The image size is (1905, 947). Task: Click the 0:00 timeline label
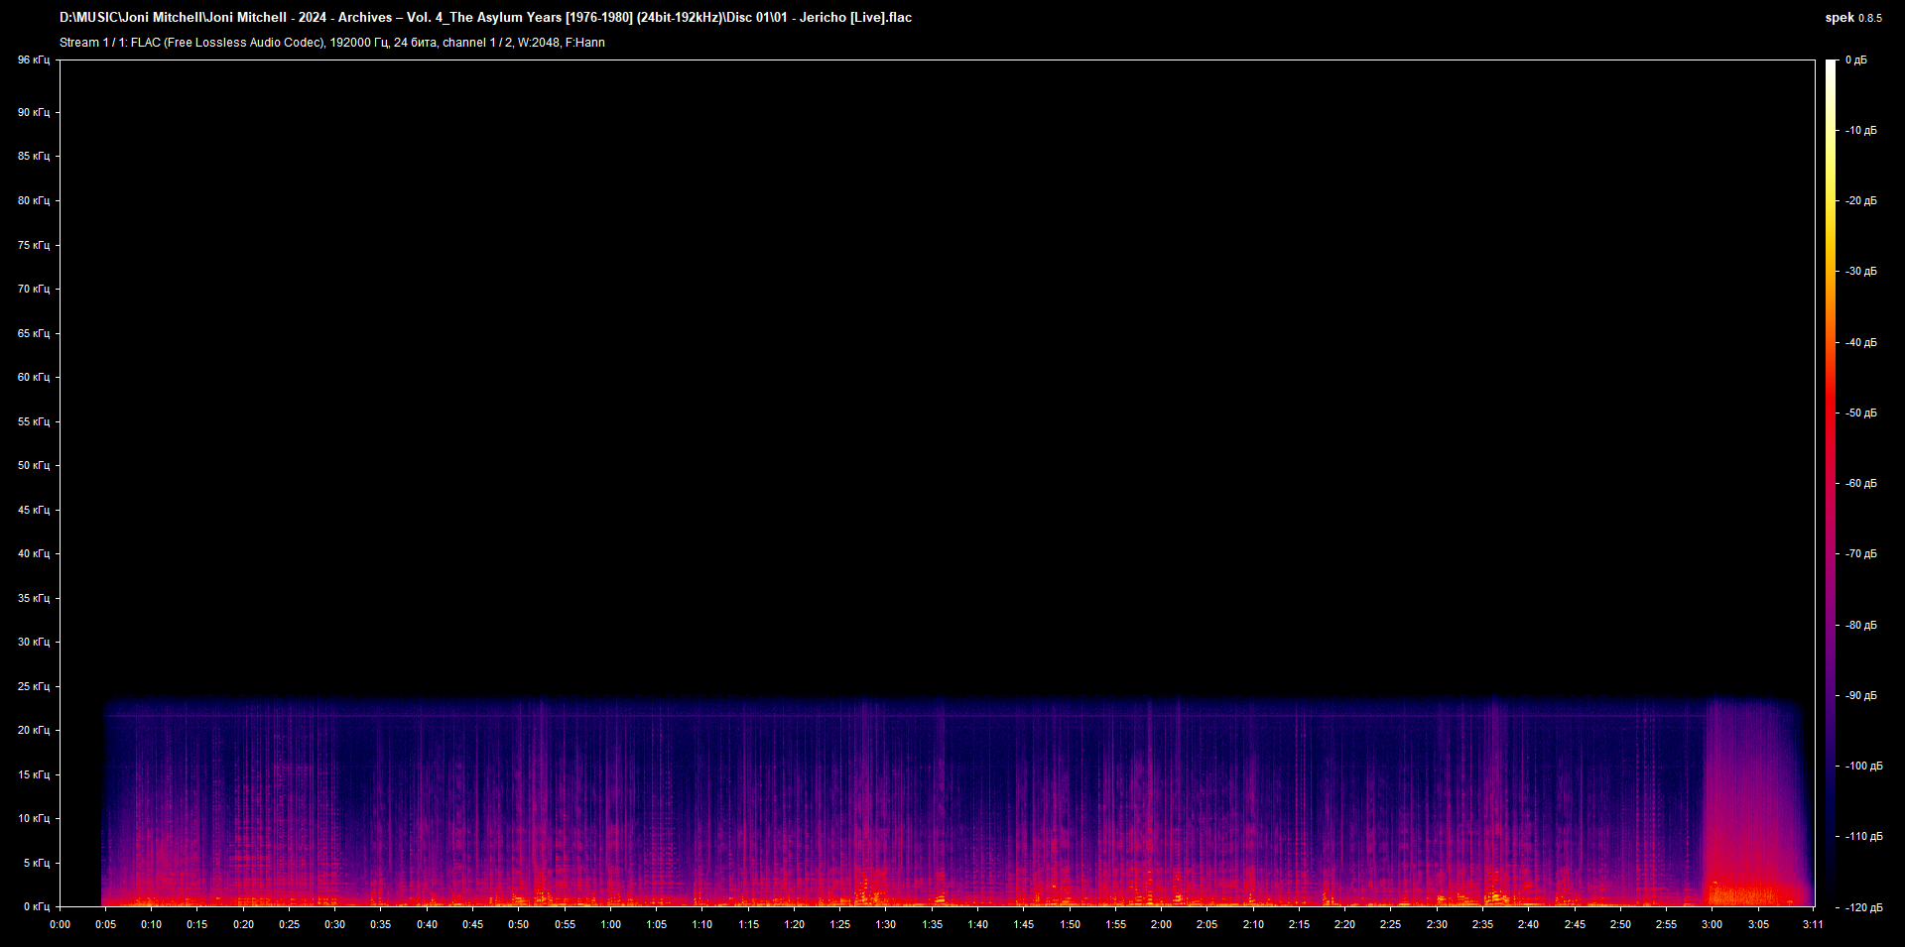click(x=61, y=924)
